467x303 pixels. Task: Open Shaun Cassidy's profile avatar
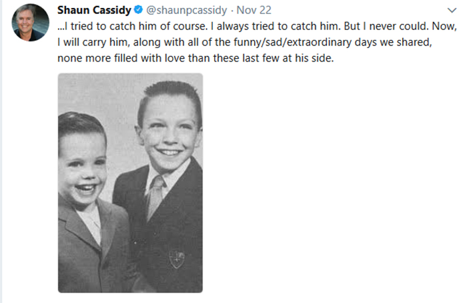(31, 22)
